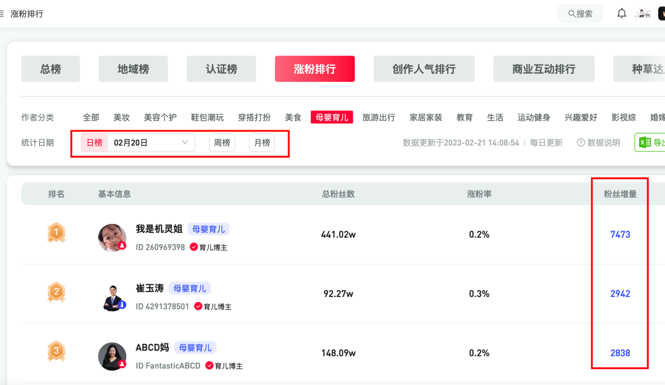The width and height of the screenshot is (665, 385).
Task: Click the rank 2 medal badge
Action: pos(56,292)
